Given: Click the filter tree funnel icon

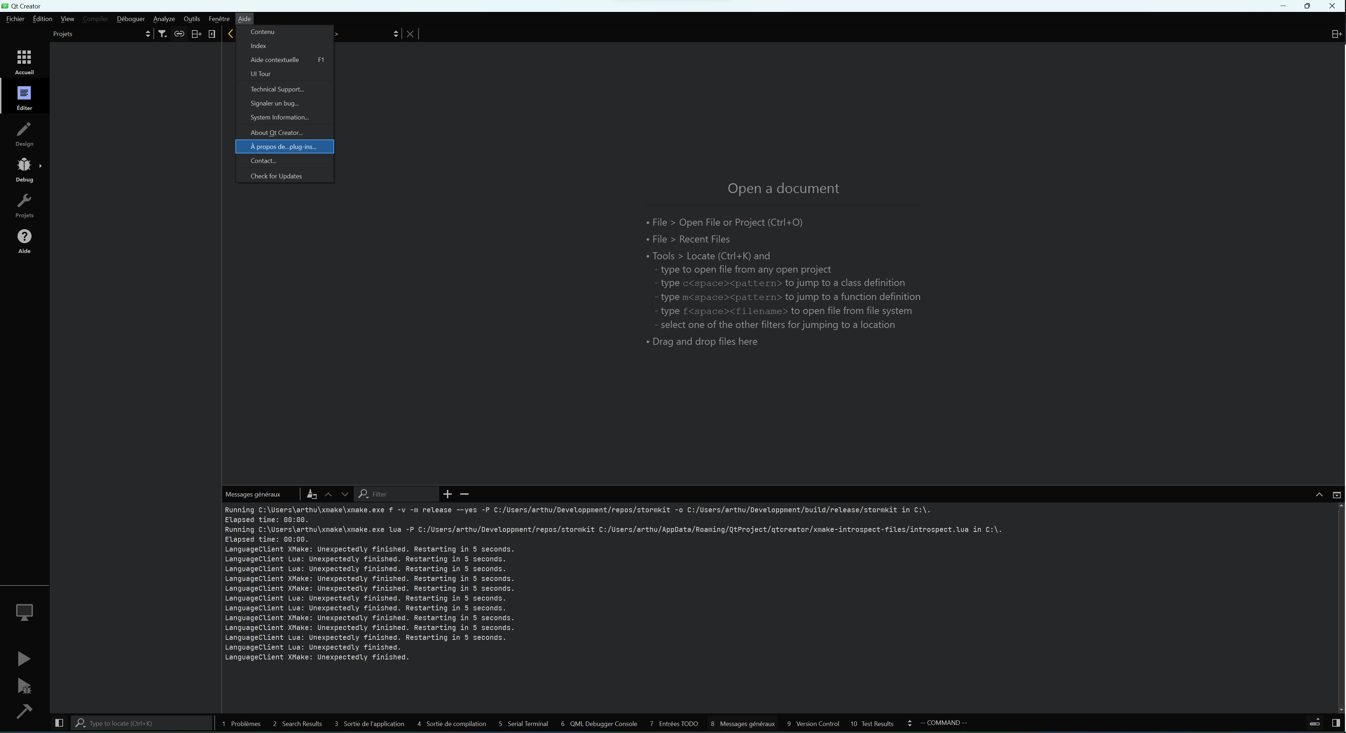Looking at the screenshot, I should tap(163, 34).
